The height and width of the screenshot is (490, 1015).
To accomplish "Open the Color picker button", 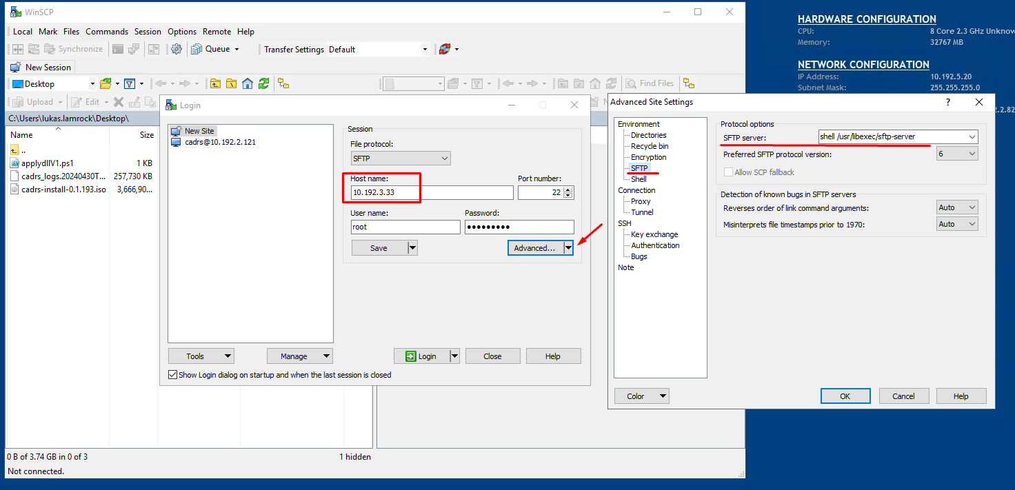I will [642, 396].
